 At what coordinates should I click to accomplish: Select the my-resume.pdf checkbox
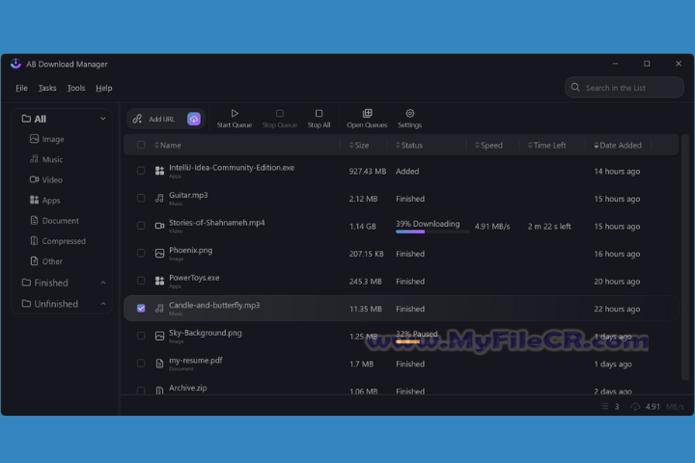(141, 364)
